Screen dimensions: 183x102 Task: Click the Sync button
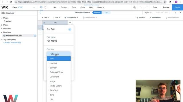pyautogui.click(x=148, y=12)
